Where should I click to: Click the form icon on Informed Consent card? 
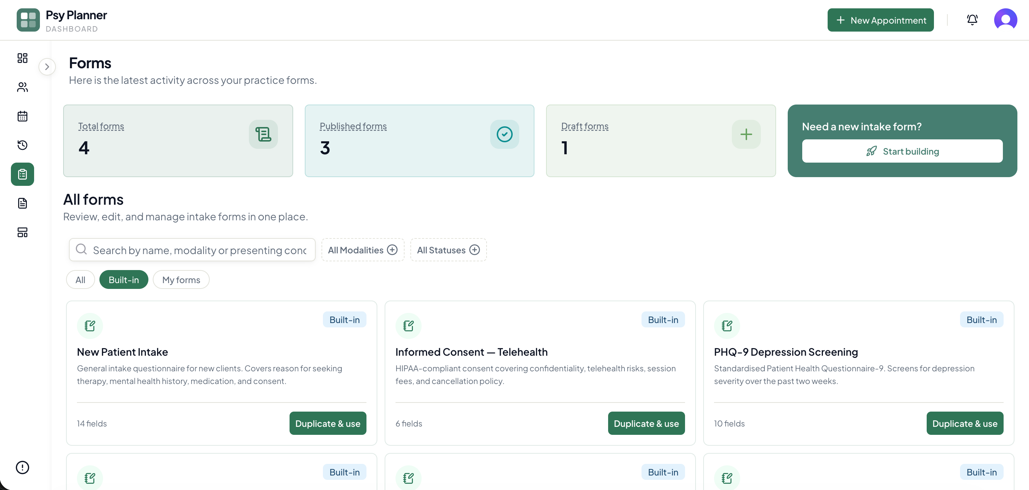[408, 326]
